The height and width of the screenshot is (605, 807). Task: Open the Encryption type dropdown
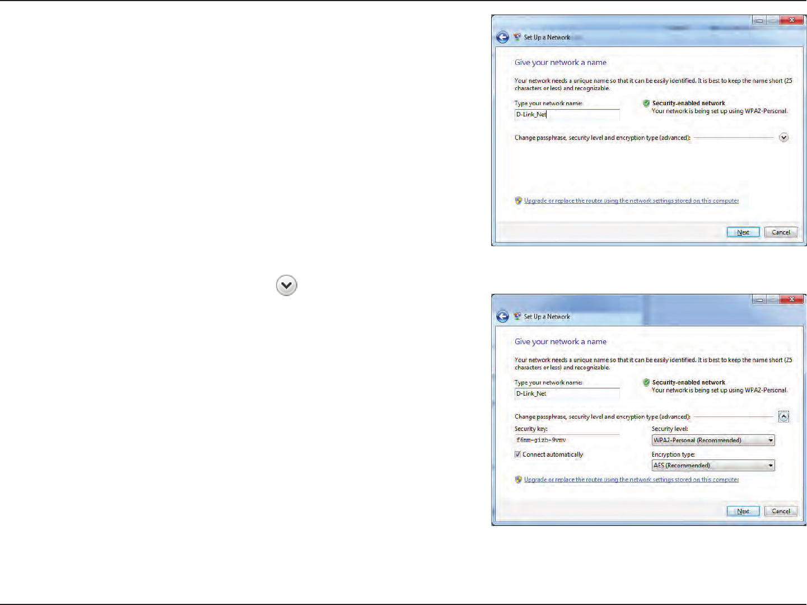coord(713,466)
